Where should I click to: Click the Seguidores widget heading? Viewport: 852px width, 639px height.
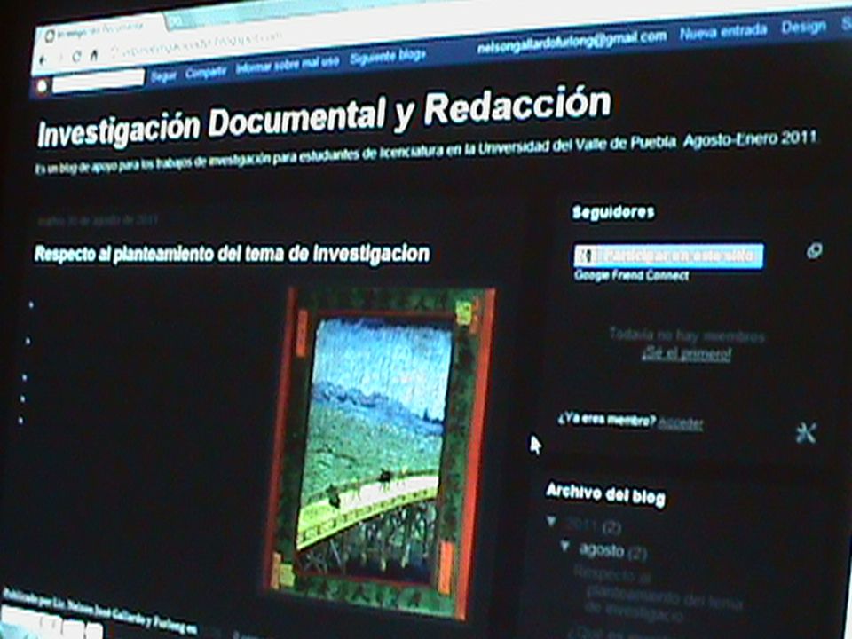(x=613, y=212)
